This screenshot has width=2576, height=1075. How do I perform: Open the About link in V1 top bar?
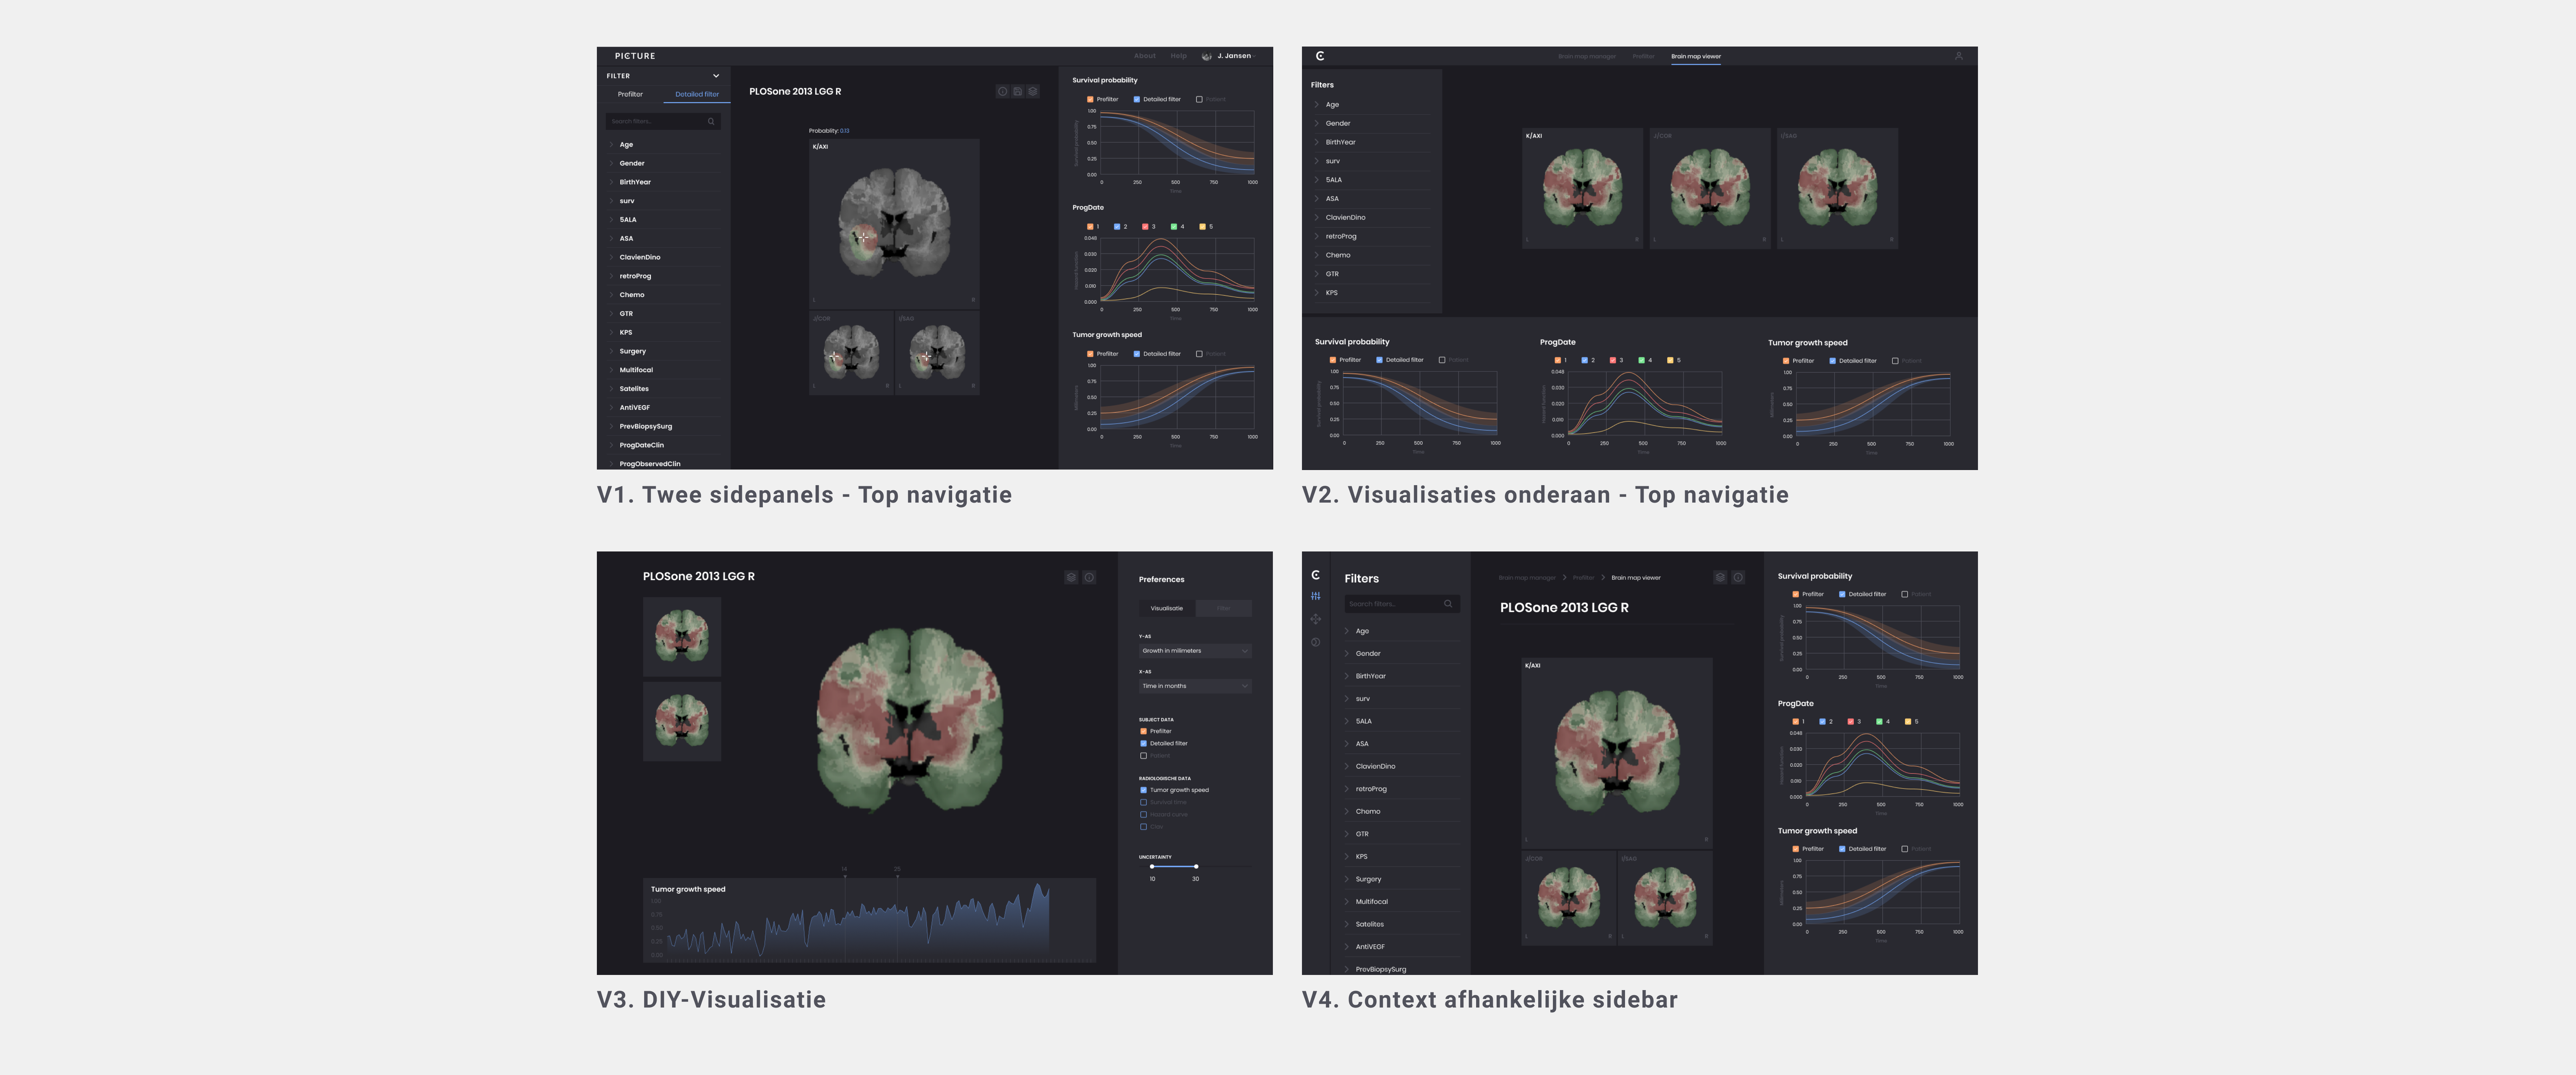click(x=1145, y=56)
